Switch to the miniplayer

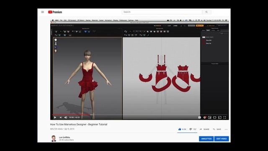pyautogui.click(x=210, y=117)
